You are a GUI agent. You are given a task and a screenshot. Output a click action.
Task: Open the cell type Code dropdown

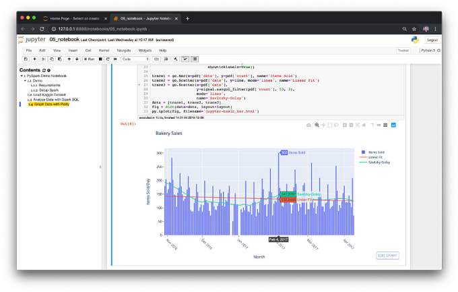[135, 59]
